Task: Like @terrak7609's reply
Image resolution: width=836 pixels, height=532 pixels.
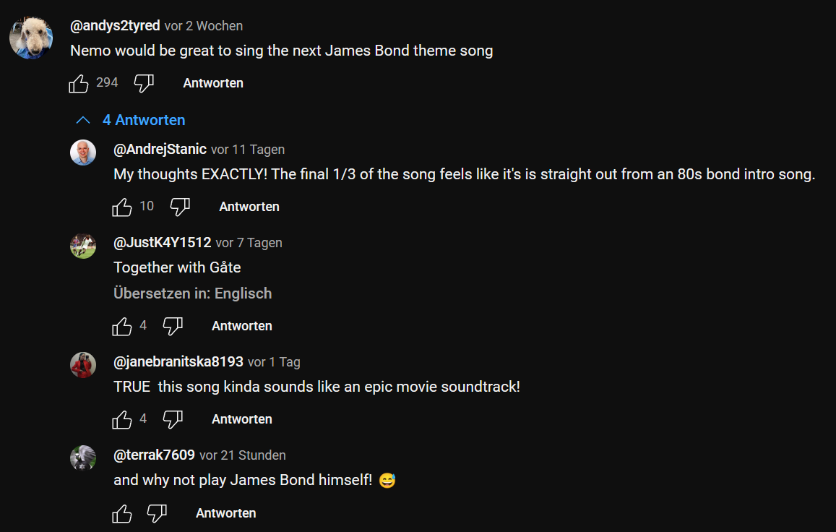Action: [x=122, y=514]
